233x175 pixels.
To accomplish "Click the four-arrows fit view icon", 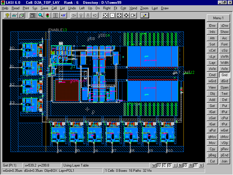I will pyautogui.click(x=105, y=15).
